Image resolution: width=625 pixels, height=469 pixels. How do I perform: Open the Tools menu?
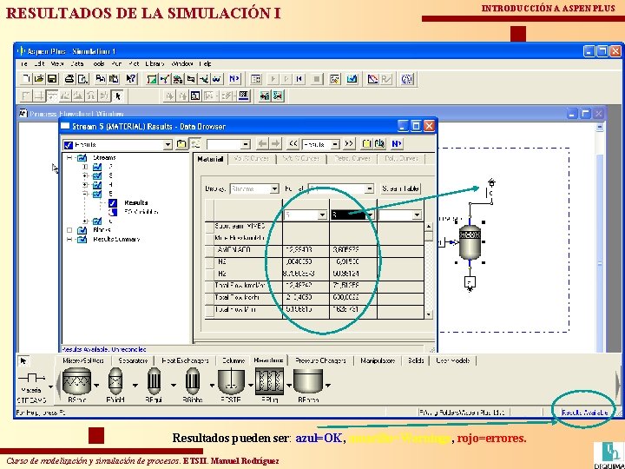98,63
